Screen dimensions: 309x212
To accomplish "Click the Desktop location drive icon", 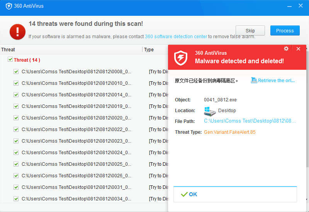I will [x=210, y=111].
